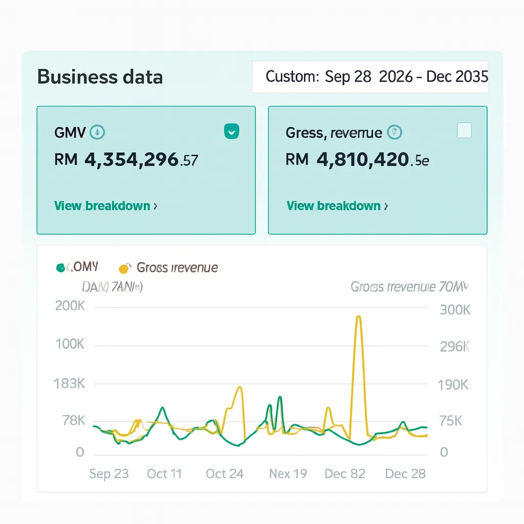The height and width of the screenshot is (524, 524).
Task: Uncheck the GMV metric checkbox
Action: tap(231, 132)
